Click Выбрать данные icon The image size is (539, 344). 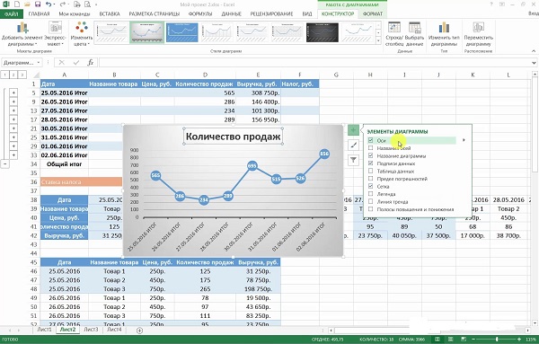point(414,34)
